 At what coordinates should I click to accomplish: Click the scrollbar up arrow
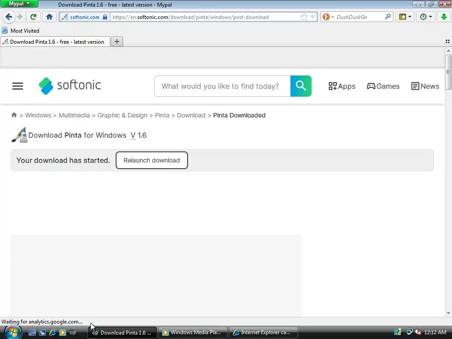(x=448, y=51)
